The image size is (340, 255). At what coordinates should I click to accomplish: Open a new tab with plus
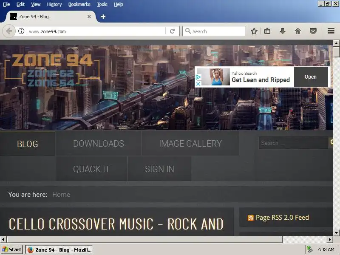pyautogui.click(x=103, y=17)
